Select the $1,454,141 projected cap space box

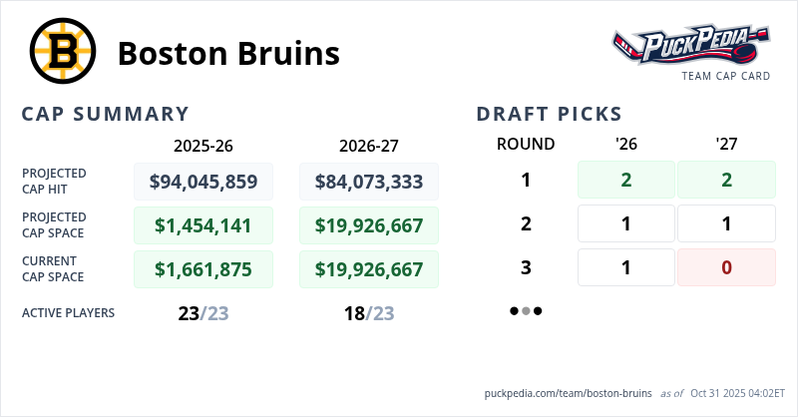coord(203,225)
